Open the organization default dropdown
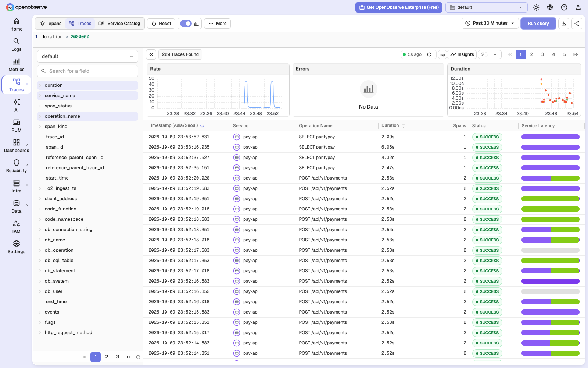This screenshot has width=588, height=368. coord(486,7)
